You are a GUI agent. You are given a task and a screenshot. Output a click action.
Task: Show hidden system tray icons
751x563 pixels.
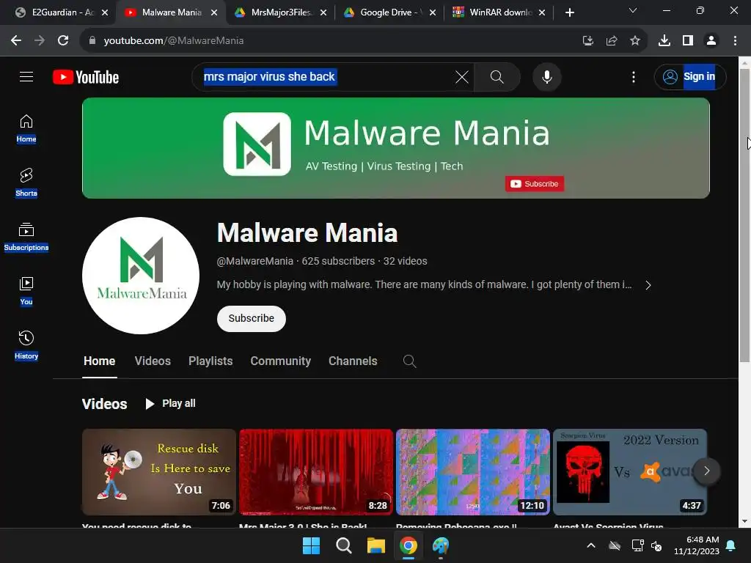(591, 545)
